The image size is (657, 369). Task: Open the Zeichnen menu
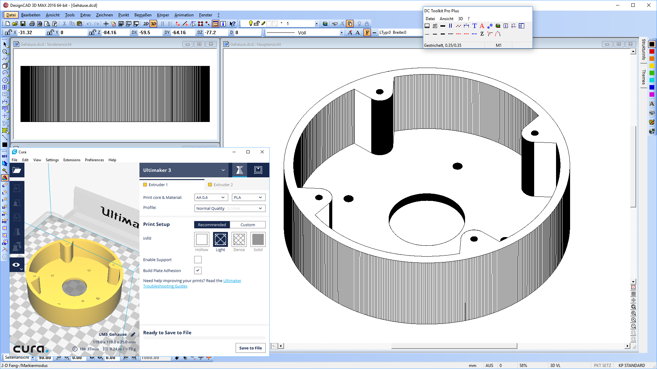coord(104,15)
